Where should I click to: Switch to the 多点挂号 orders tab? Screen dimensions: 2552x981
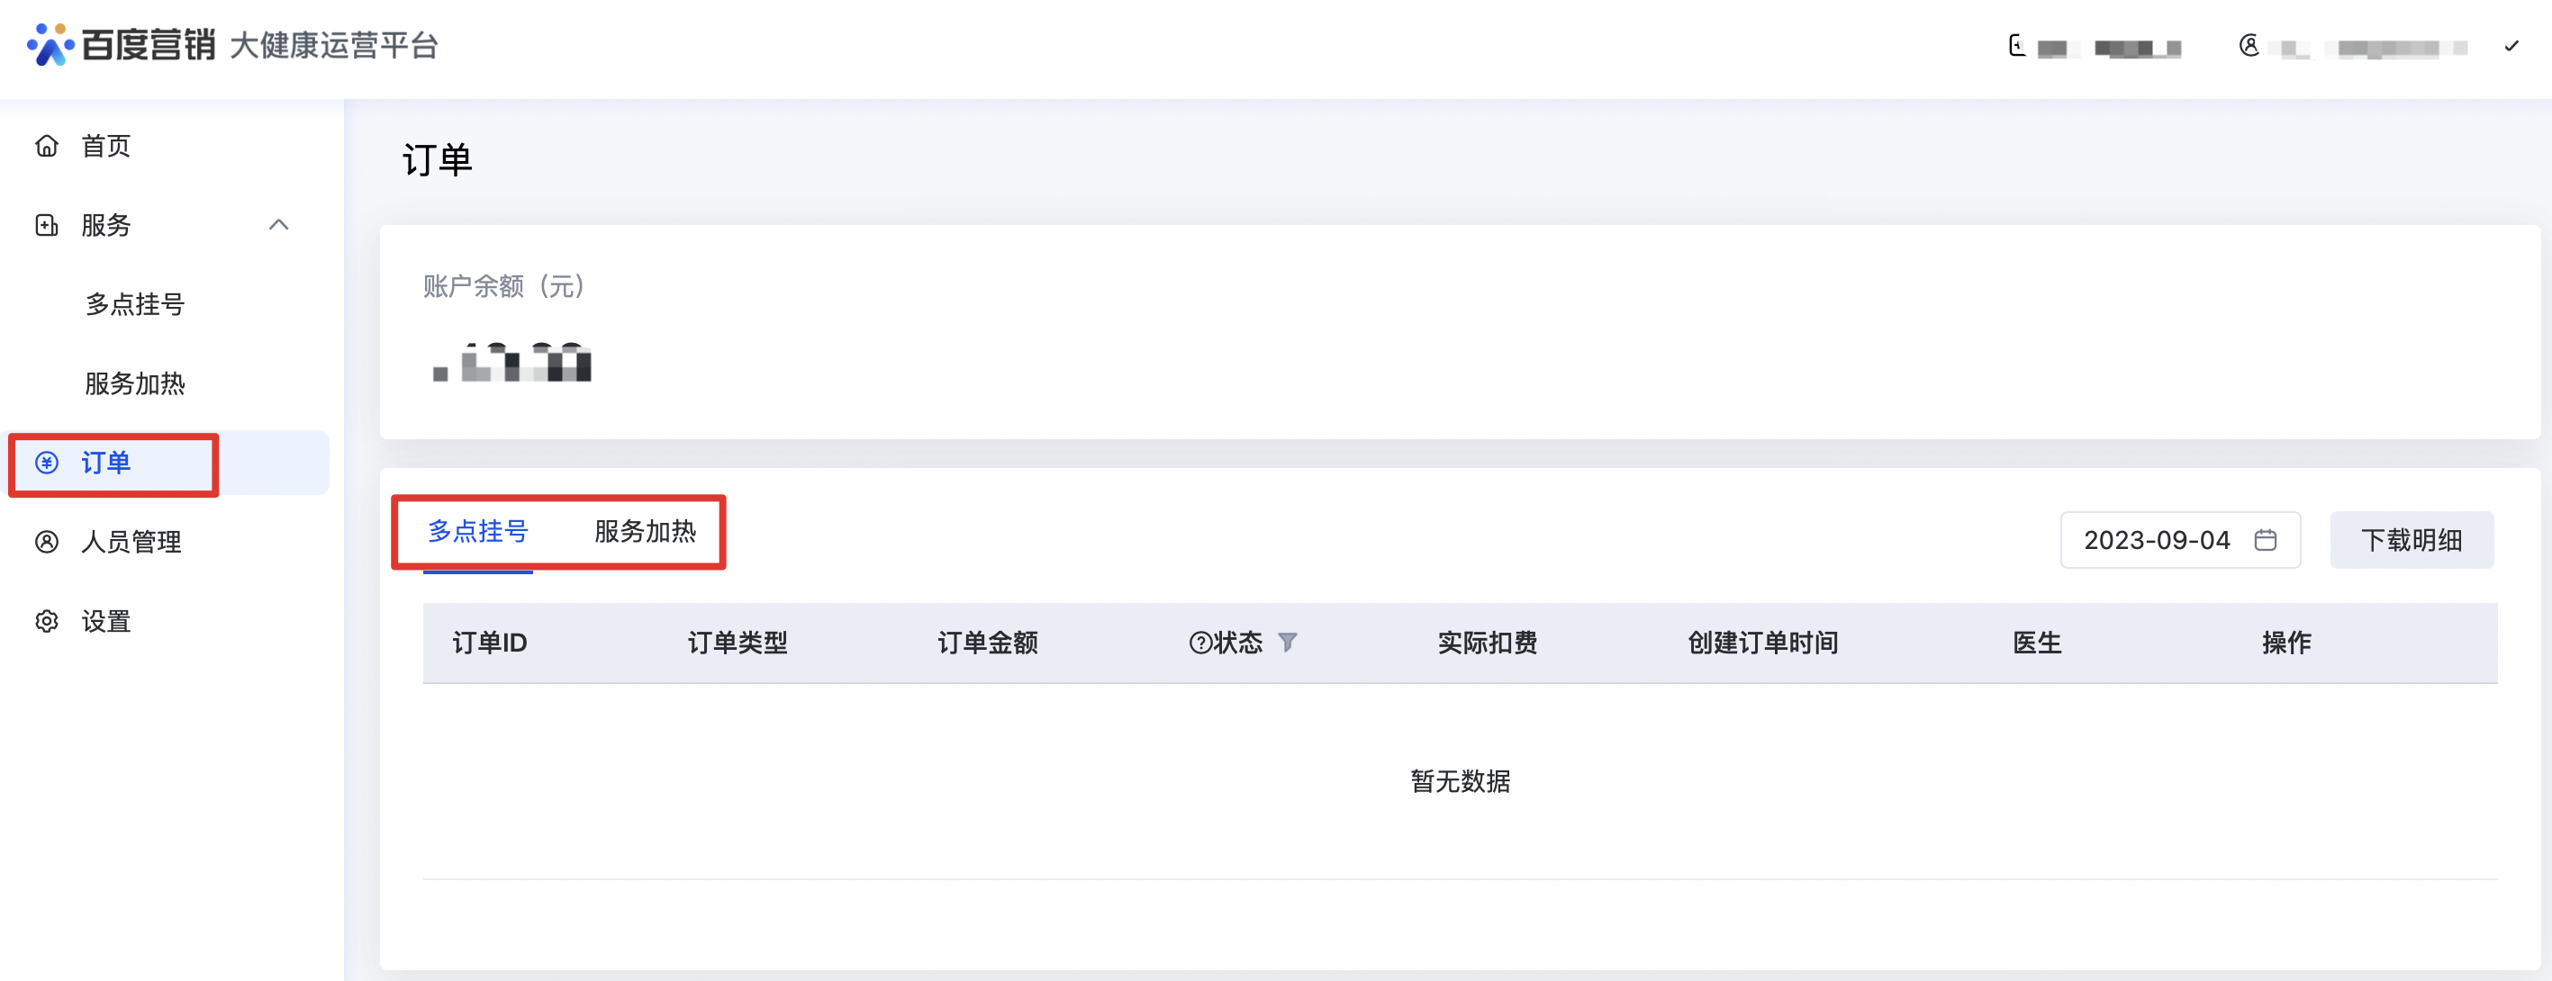point(477,532)
